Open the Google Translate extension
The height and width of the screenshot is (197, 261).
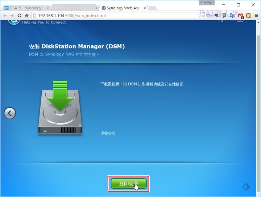pyautogui.click(x=232, y=16)
